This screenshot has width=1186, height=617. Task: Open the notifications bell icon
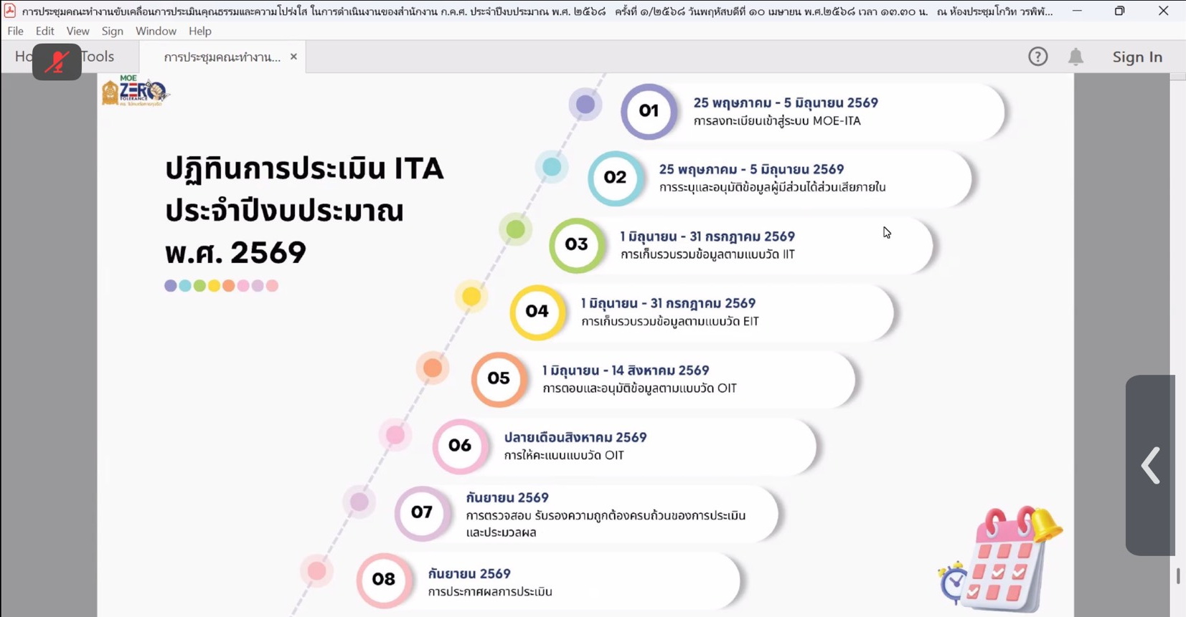point(1076,57)
